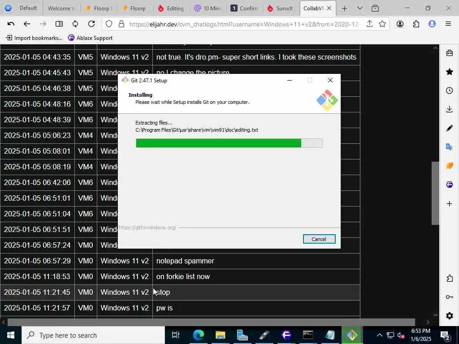Reload the current page

tap(91, 24)
